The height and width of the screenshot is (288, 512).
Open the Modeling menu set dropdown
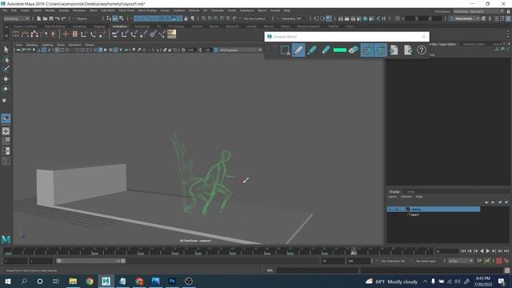tap(16, 18)
